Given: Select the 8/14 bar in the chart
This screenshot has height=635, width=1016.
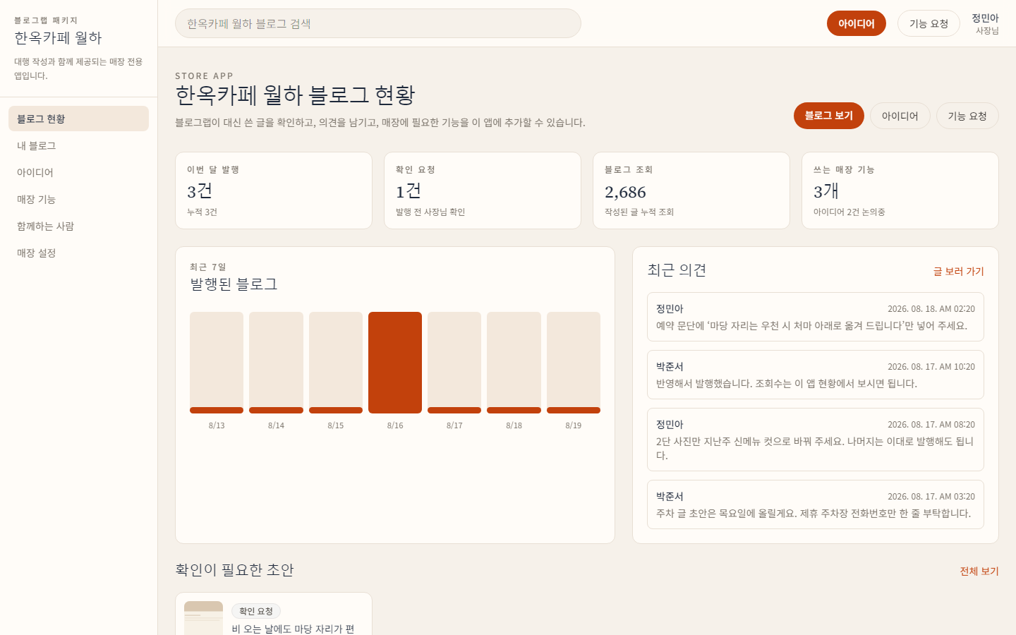Looking at the screenshot, I should [276, 363].
